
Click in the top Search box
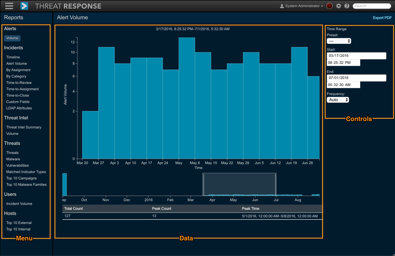(371, 6)
